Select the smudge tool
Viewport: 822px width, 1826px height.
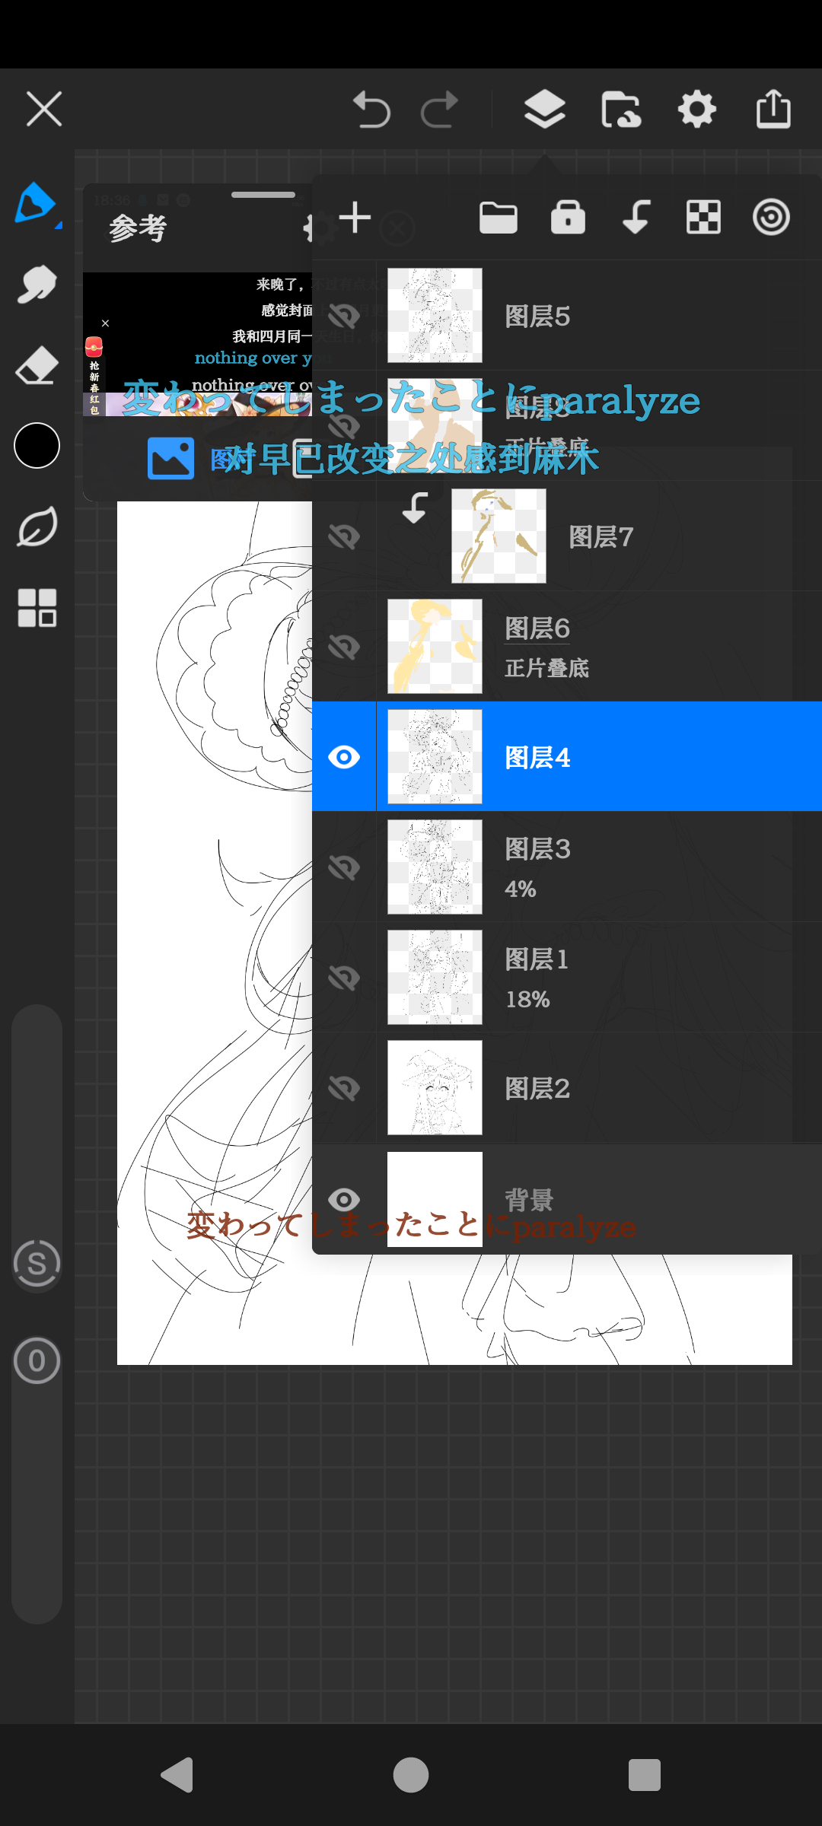tap(37, 285)
